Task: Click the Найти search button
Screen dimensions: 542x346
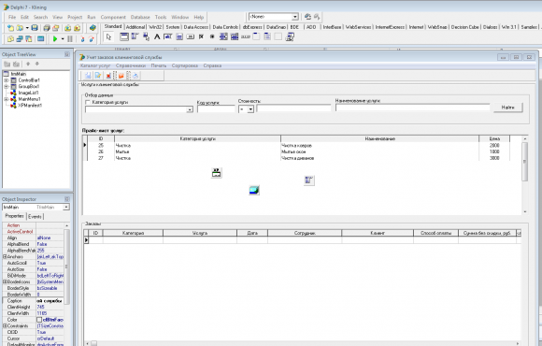Action: click(x=507, y=108)
